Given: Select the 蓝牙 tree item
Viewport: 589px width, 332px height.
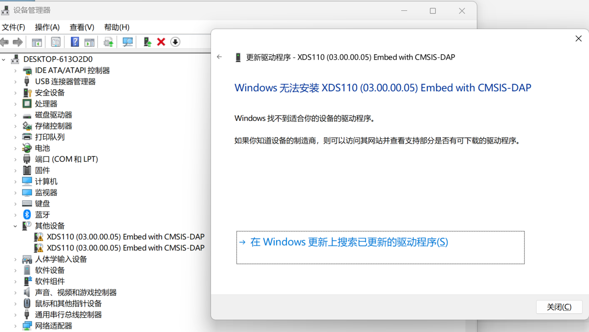Looking at the screenshot, I should pos(42,215).
